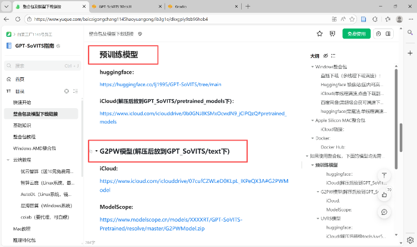The image size is (417, 247).
Task: Collapse the G2PW模型 heading triangle
Action: click(96, 152)
